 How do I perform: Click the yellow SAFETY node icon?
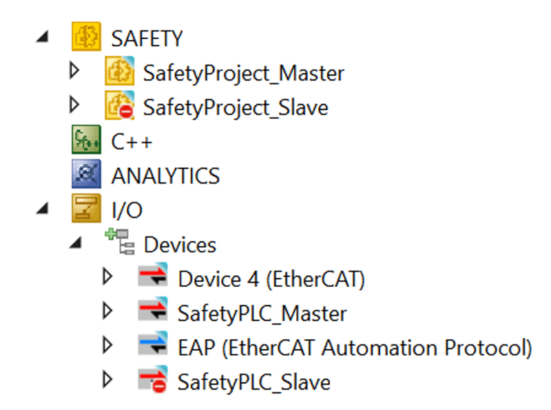86,36
